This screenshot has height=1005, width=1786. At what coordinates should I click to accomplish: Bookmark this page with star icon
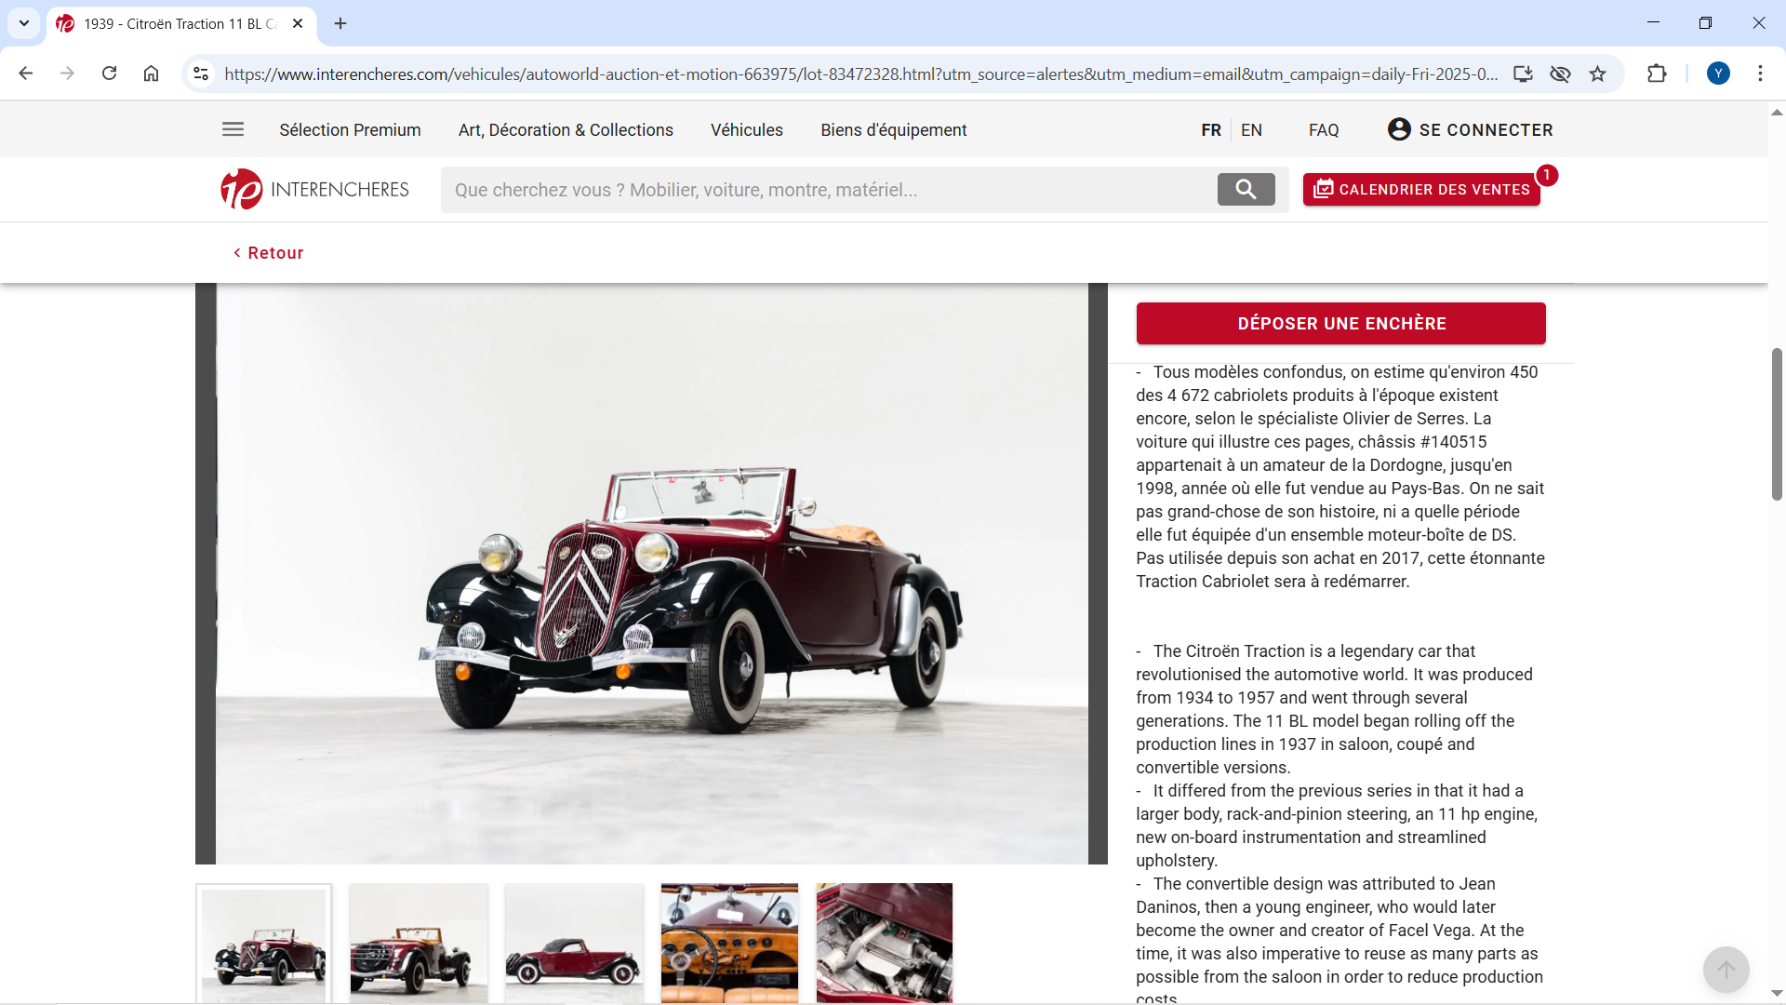coord(1597,74)
